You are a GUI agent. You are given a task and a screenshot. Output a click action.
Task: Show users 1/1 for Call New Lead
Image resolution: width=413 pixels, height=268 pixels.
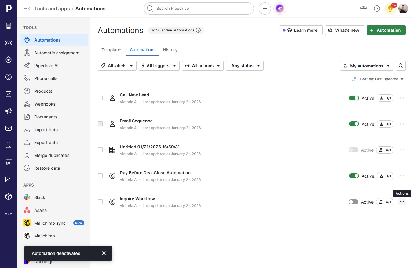point(385,98)
